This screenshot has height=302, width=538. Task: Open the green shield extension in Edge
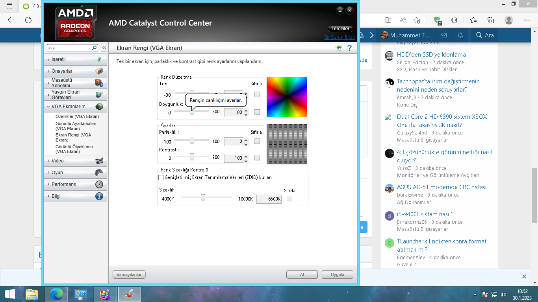pyautogui.click(x=438, y=20)
